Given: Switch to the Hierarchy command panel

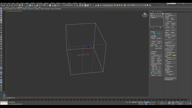Looking at the screenshot, I should (155, 11).
